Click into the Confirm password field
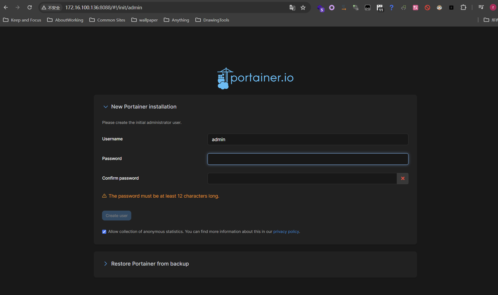The image size is (498, 295). [302, 179]
